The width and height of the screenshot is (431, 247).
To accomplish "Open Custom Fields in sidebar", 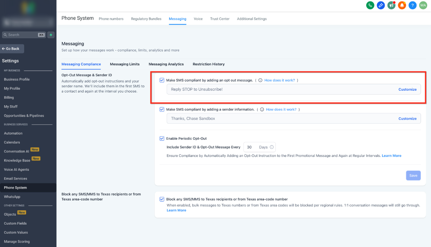I will point(15,223).
